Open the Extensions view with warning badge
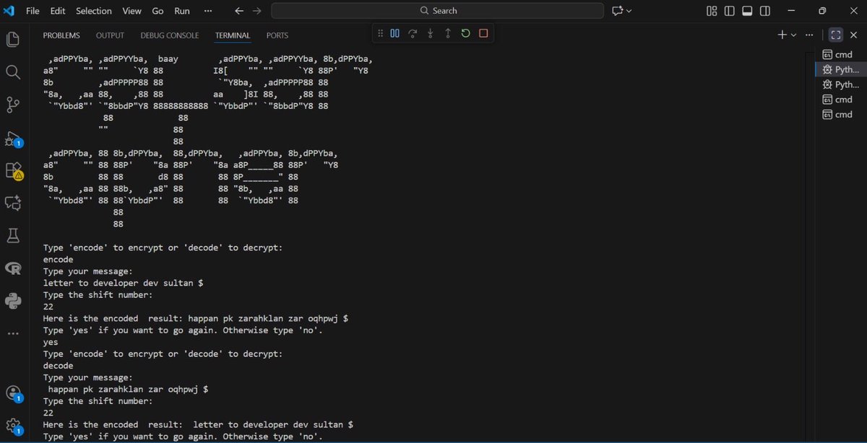This screenshot has width=867, height=443. 12,170
